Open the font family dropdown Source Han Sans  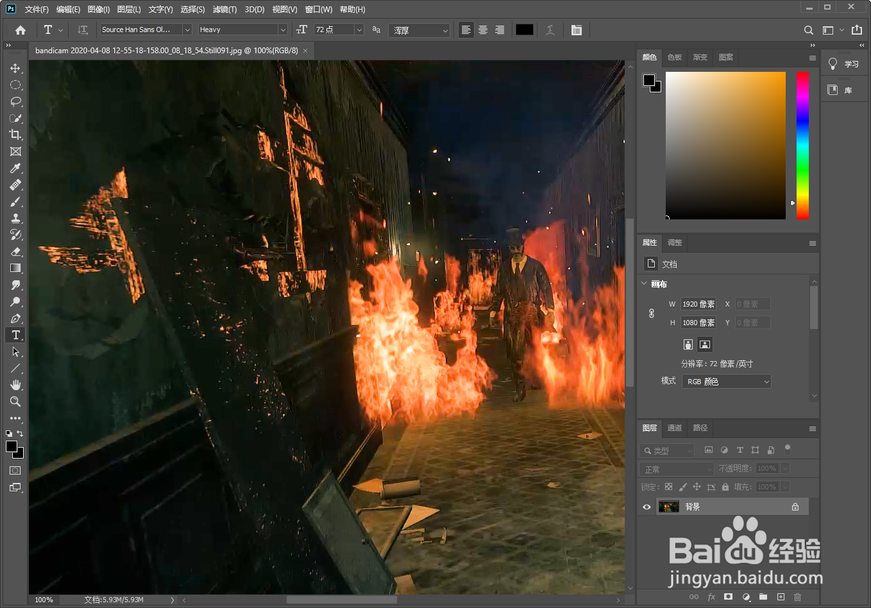pos(146,30)
